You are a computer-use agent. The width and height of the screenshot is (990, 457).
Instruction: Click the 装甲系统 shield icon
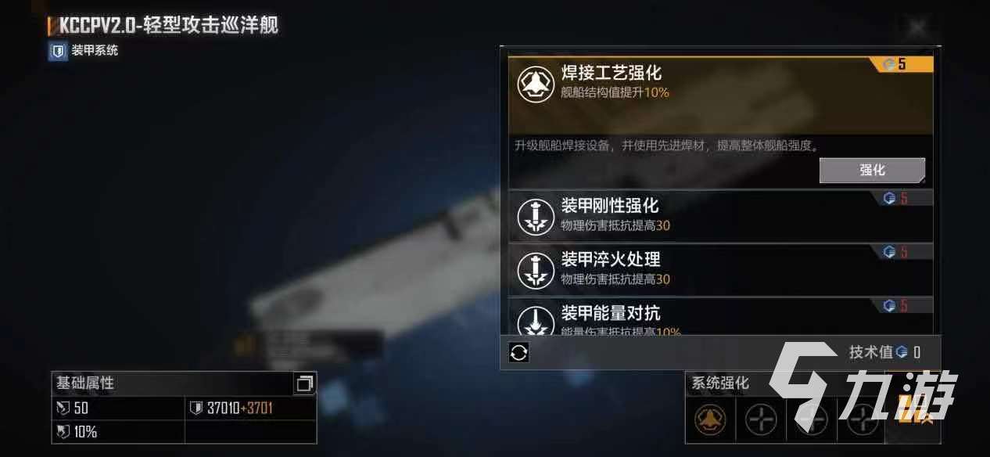57,52
